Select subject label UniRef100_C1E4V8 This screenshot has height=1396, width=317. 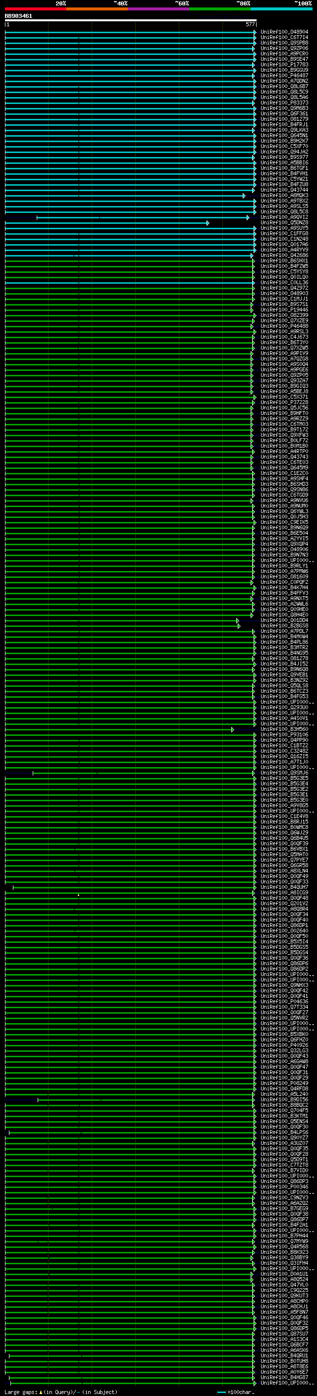coord(284,817)
